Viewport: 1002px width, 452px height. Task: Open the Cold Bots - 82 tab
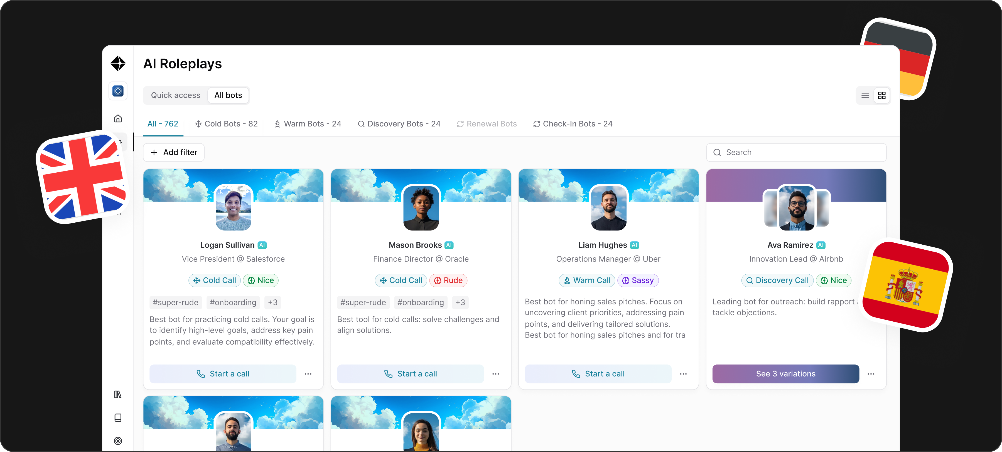pyautogui.click(x=226, y=124)
